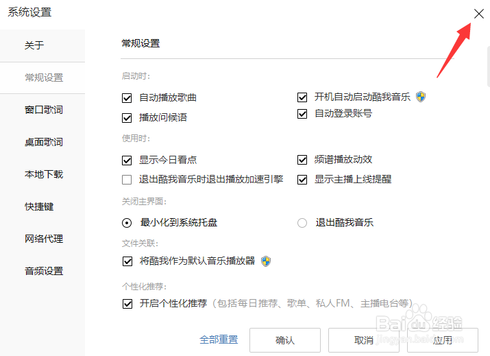Click the 关闭主界面 section label
Viewport: 490px width, 356px height.
[x=144, y=202]
